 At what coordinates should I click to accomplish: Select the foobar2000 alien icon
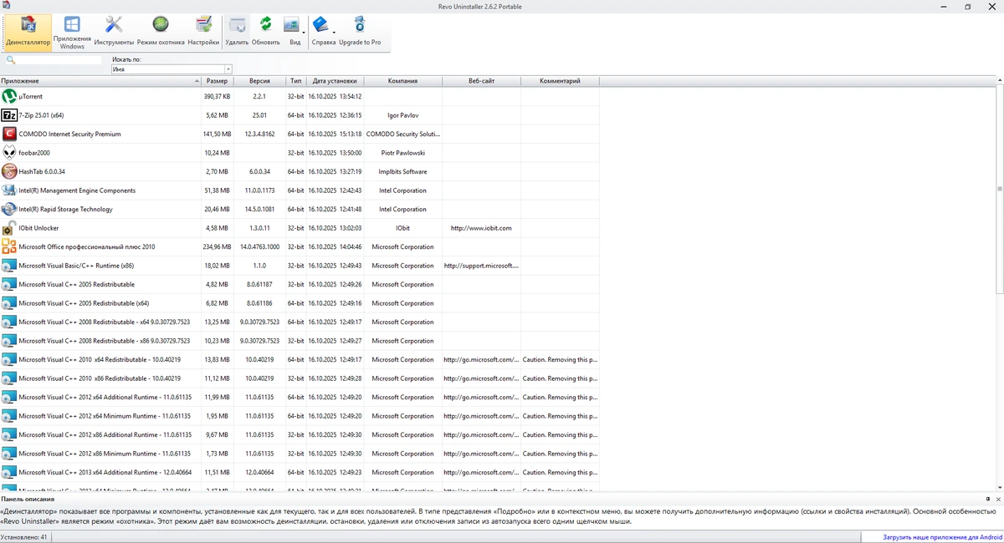9,153
